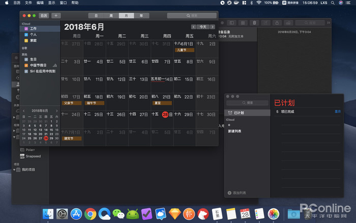Screen dimensions: 356x223
Task: Click the add event plus button in Calendar
Action: tap(56, 15)
